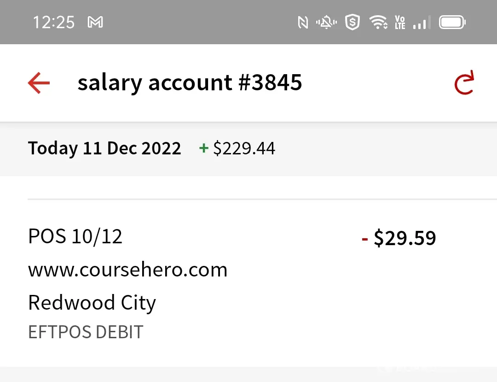The image size is (497, 382).
Task: Refresh the salary account transactions
Action: tap(464, 83)
